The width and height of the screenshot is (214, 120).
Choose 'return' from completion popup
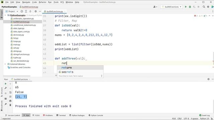pos(80,68)
